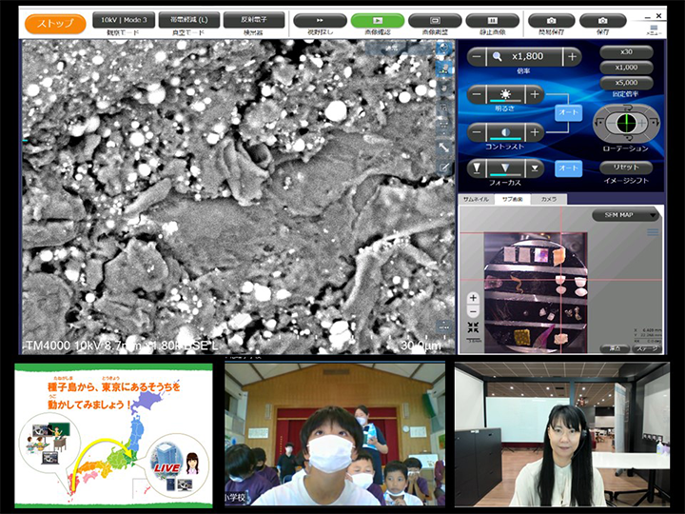Viewport: 685px width, 514px height.
Task: Click the save (保存) camera icon
Action: pyautogui.click(x=603, y=20)
